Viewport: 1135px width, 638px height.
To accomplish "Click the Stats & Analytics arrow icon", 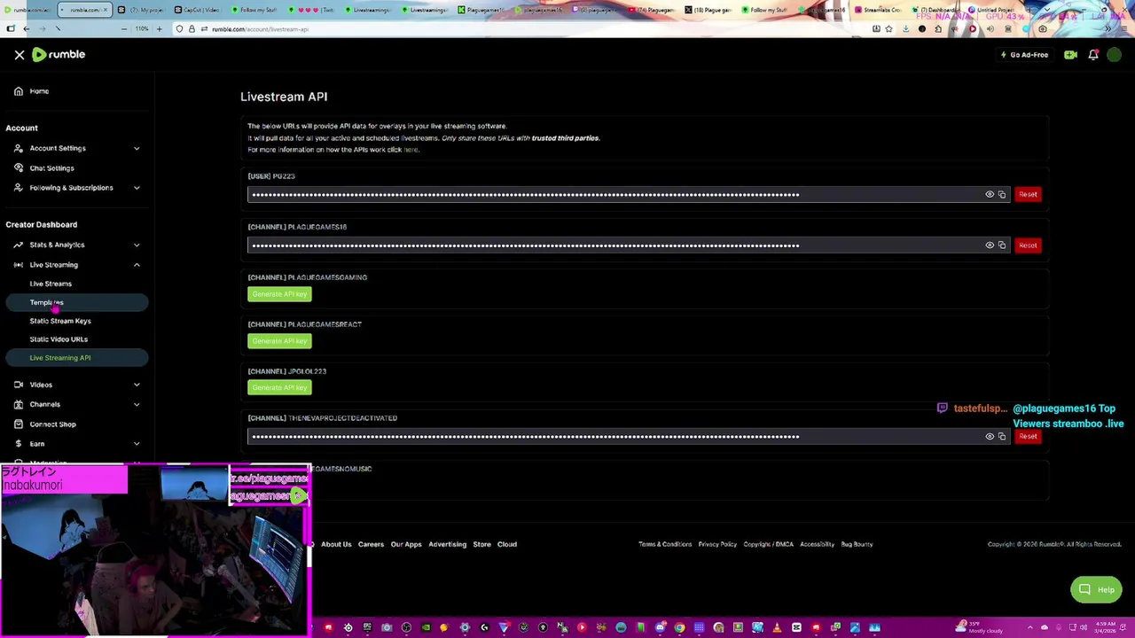I will [x=19, y=245].
